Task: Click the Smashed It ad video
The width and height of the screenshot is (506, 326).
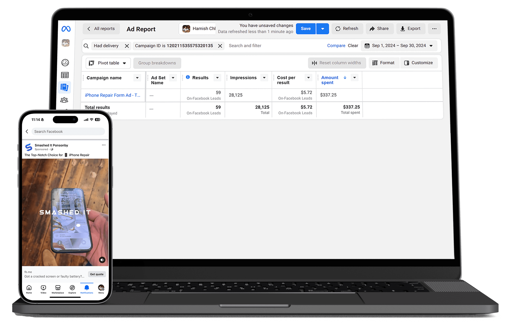Action: tap(65, 212)
